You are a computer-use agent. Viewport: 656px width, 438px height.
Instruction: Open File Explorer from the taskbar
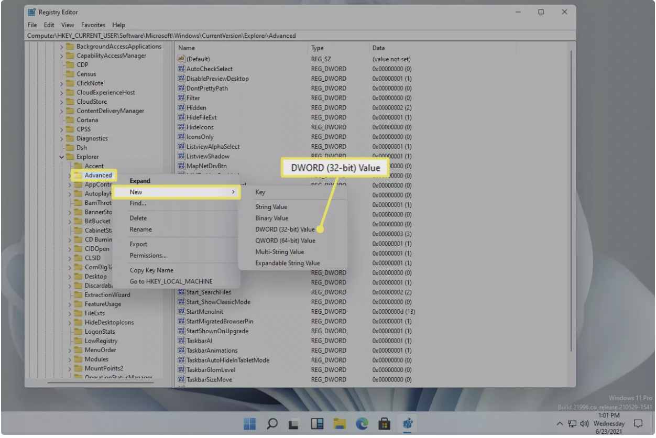click(340, 423)
